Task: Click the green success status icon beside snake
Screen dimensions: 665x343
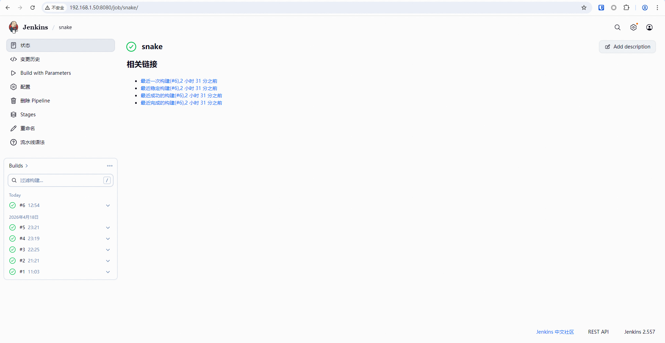Action: coord(131,47)
